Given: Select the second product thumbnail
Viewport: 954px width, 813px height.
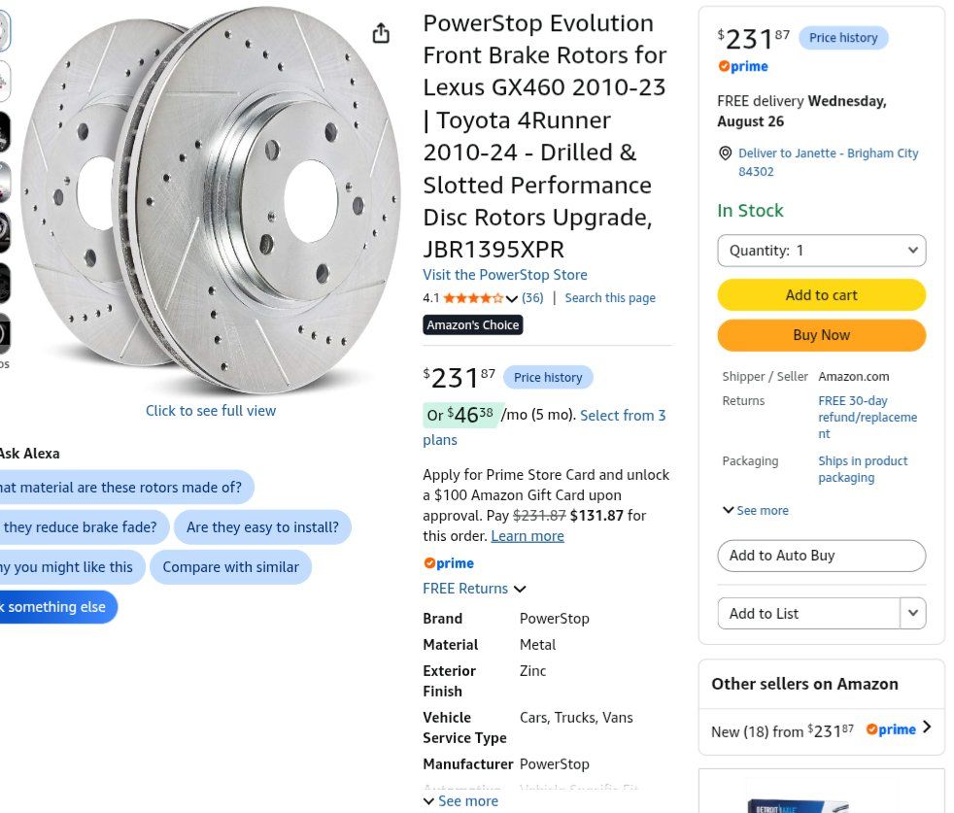Looking at the screenshot, I should pyautogui.click(x=4, y=81).
